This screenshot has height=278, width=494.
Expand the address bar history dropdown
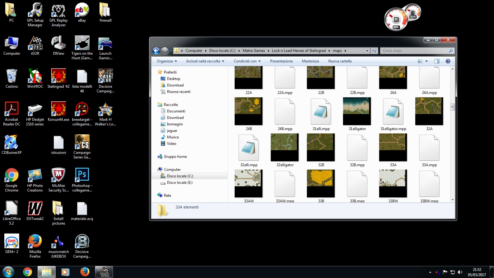[x=367, y=51]
